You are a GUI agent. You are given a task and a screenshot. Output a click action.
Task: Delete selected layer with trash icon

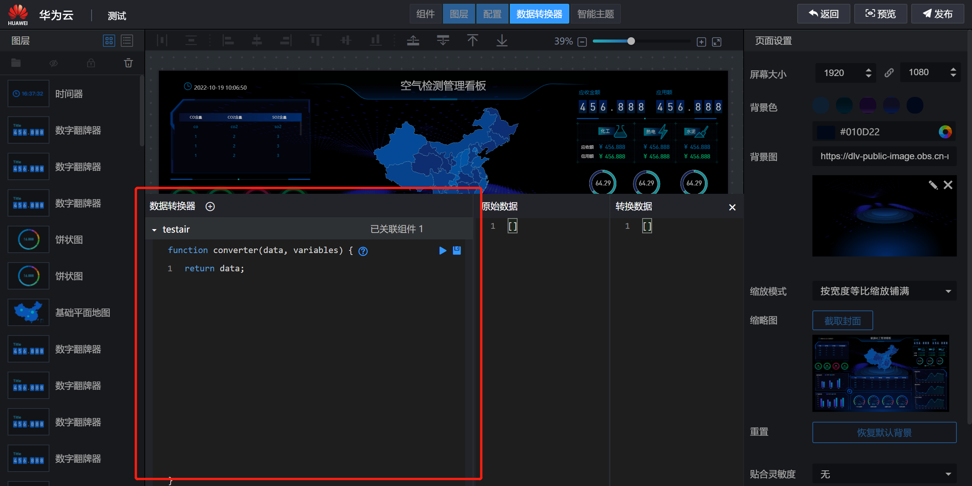[x=128, y=63]
